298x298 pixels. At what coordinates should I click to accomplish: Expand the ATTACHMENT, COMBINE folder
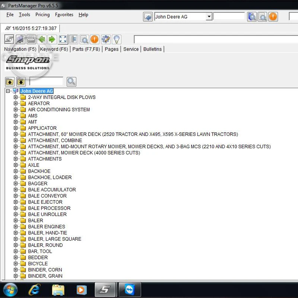(16, 140)
